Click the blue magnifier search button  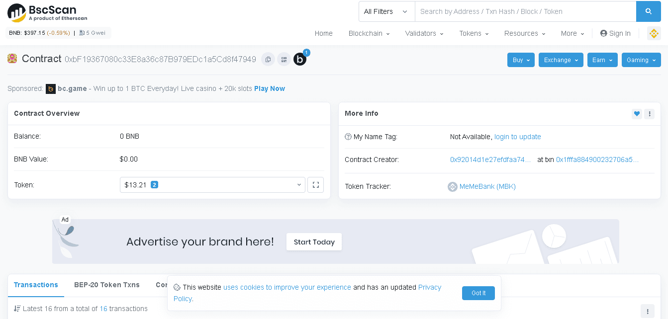tap(648, 11)
